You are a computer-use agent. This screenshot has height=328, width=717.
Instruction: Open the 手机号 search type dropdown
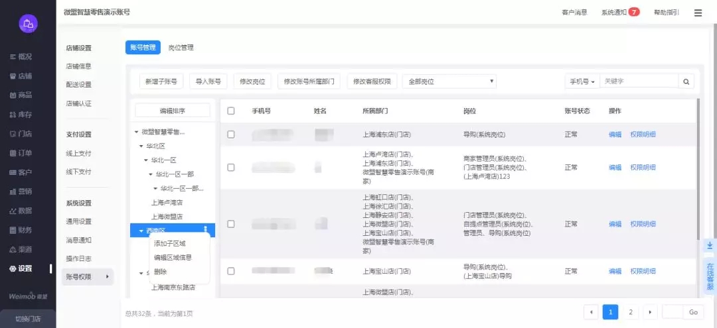(x=582, y=82)
